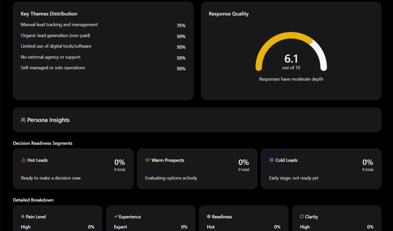The image size is (393, 231).
Task: Click the Persona Insights title text
Action: 48,120
